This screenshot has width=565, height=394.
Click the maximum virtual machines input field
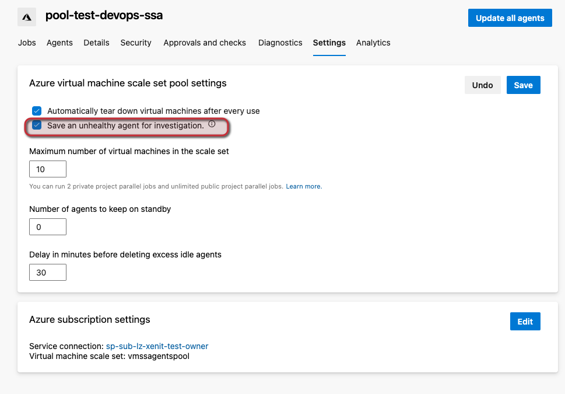coord(47,169)
